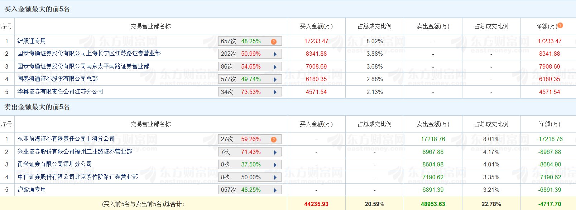Click 沪股通专用 in the top buyers table
This screenshot has height=210, width=576.
32,41
